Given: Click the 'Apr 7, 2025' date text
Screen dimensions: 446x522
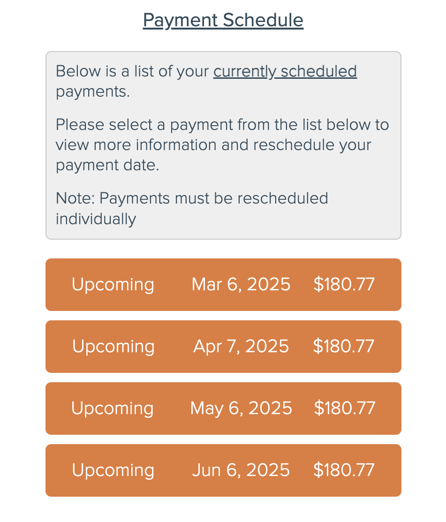Looking at the screenshot, I should [x=241, y=347].
